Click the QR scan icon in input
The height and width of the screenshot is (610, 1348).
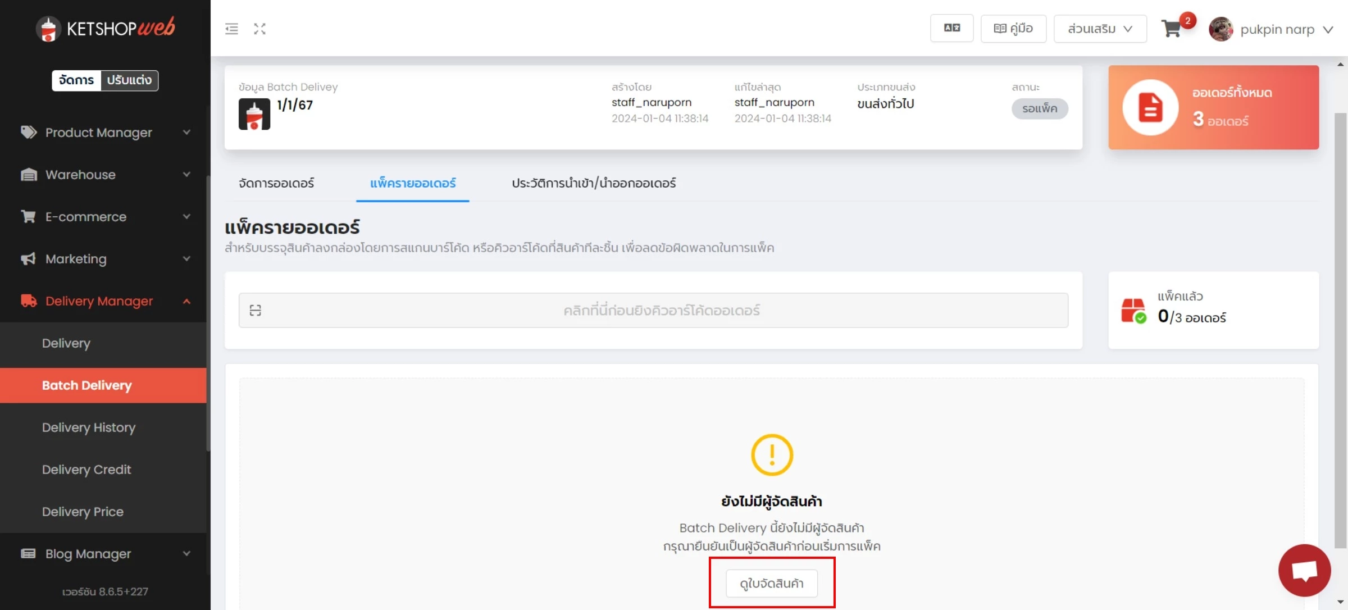pos(256,310)
